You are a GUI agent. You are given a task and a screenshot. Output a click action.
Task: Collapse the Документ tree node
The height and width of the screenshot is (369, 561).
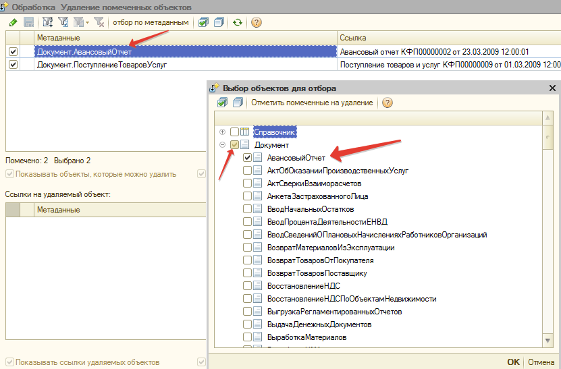[223, 145]
